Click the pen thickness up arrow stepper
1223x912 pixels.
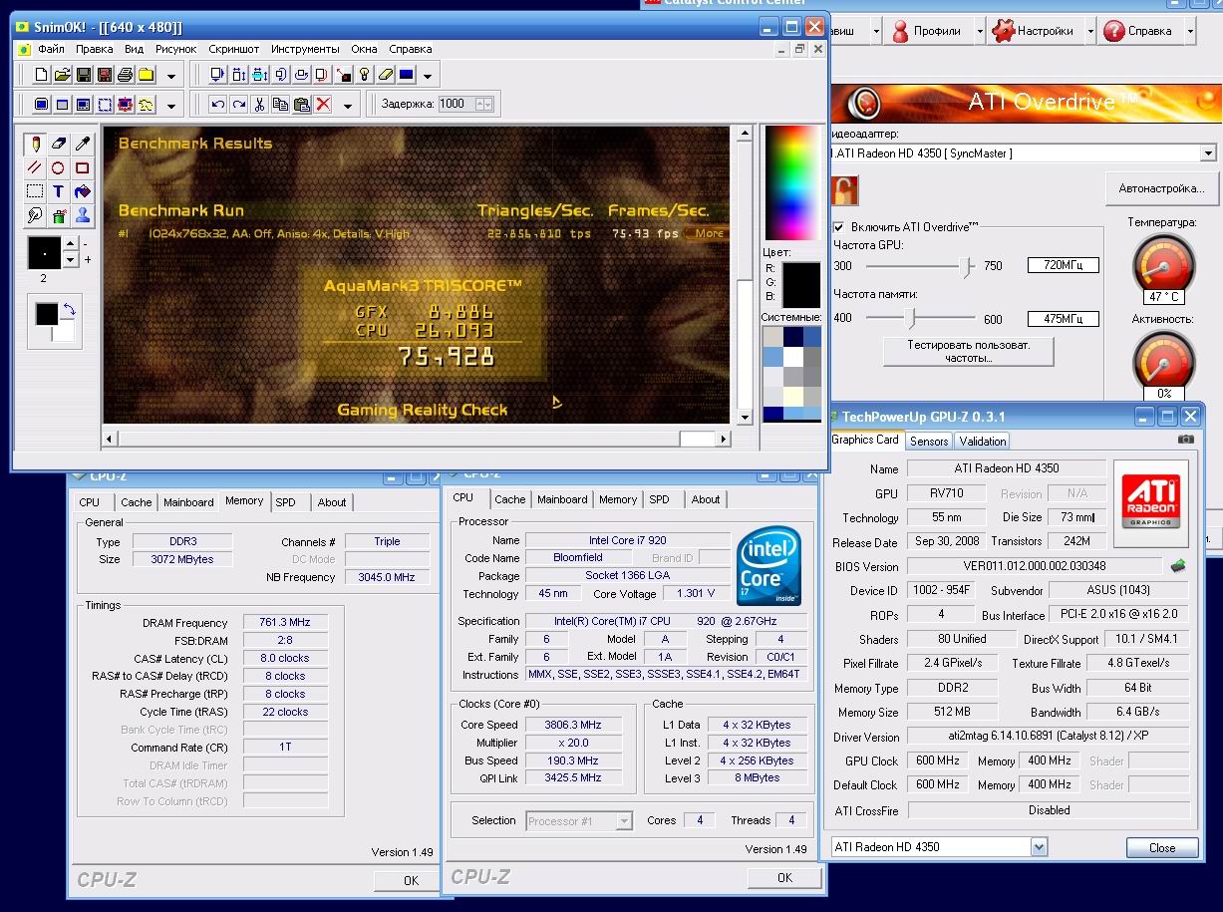(x=70, y=244)
